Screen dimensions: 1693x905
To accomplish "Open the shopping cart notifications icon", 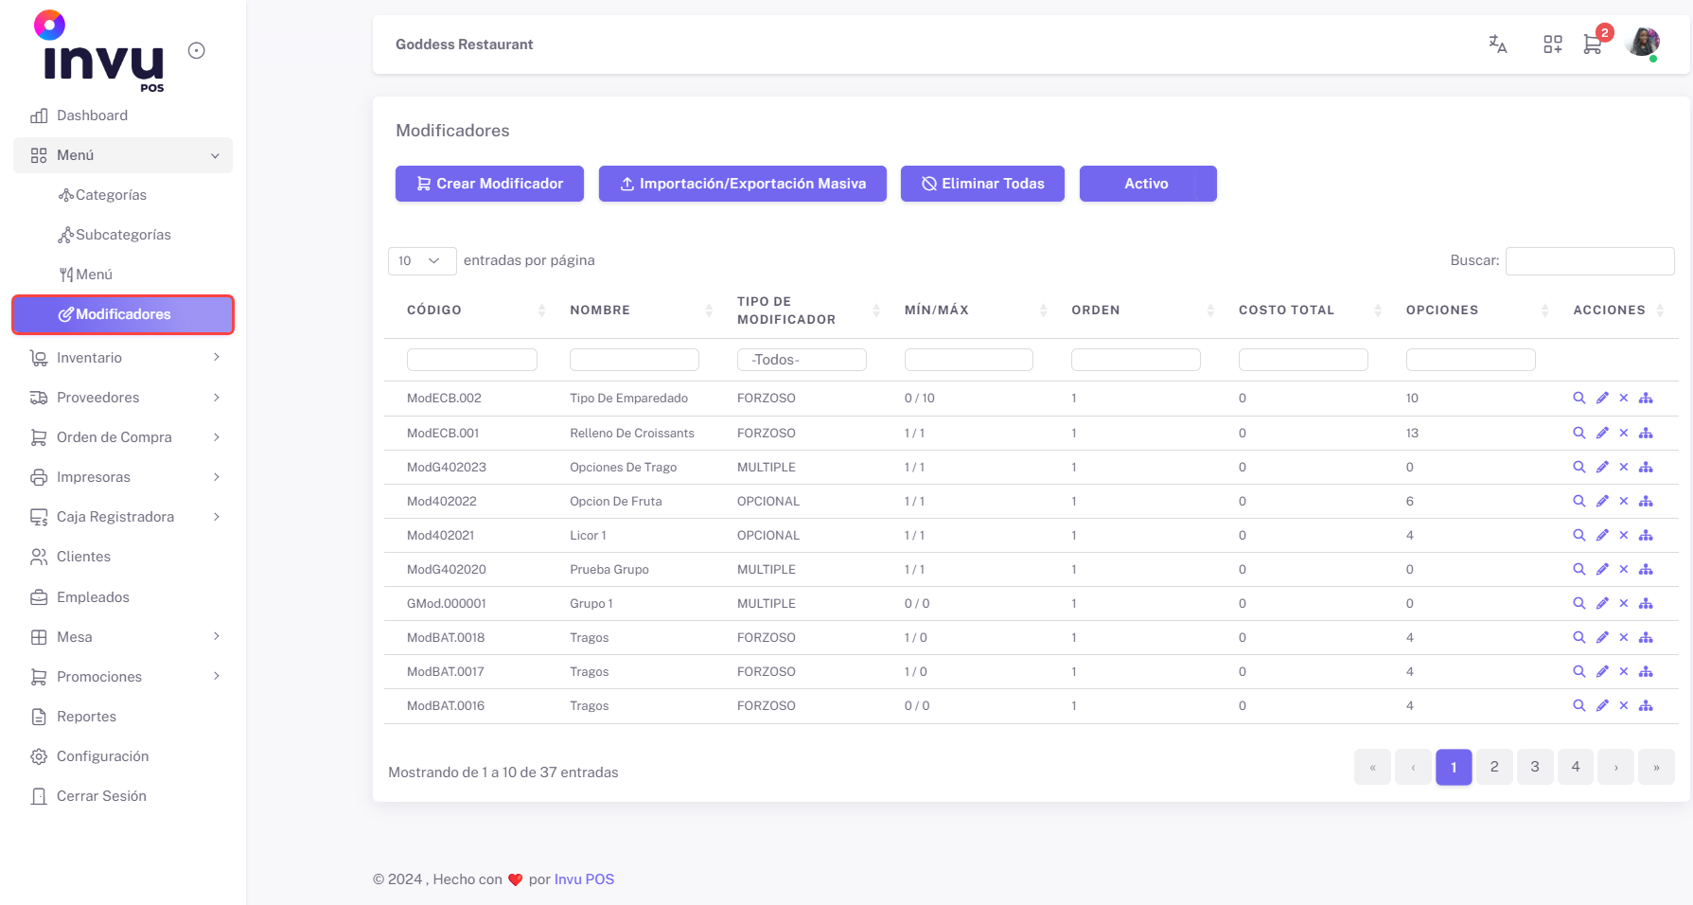I will 1593,44.
